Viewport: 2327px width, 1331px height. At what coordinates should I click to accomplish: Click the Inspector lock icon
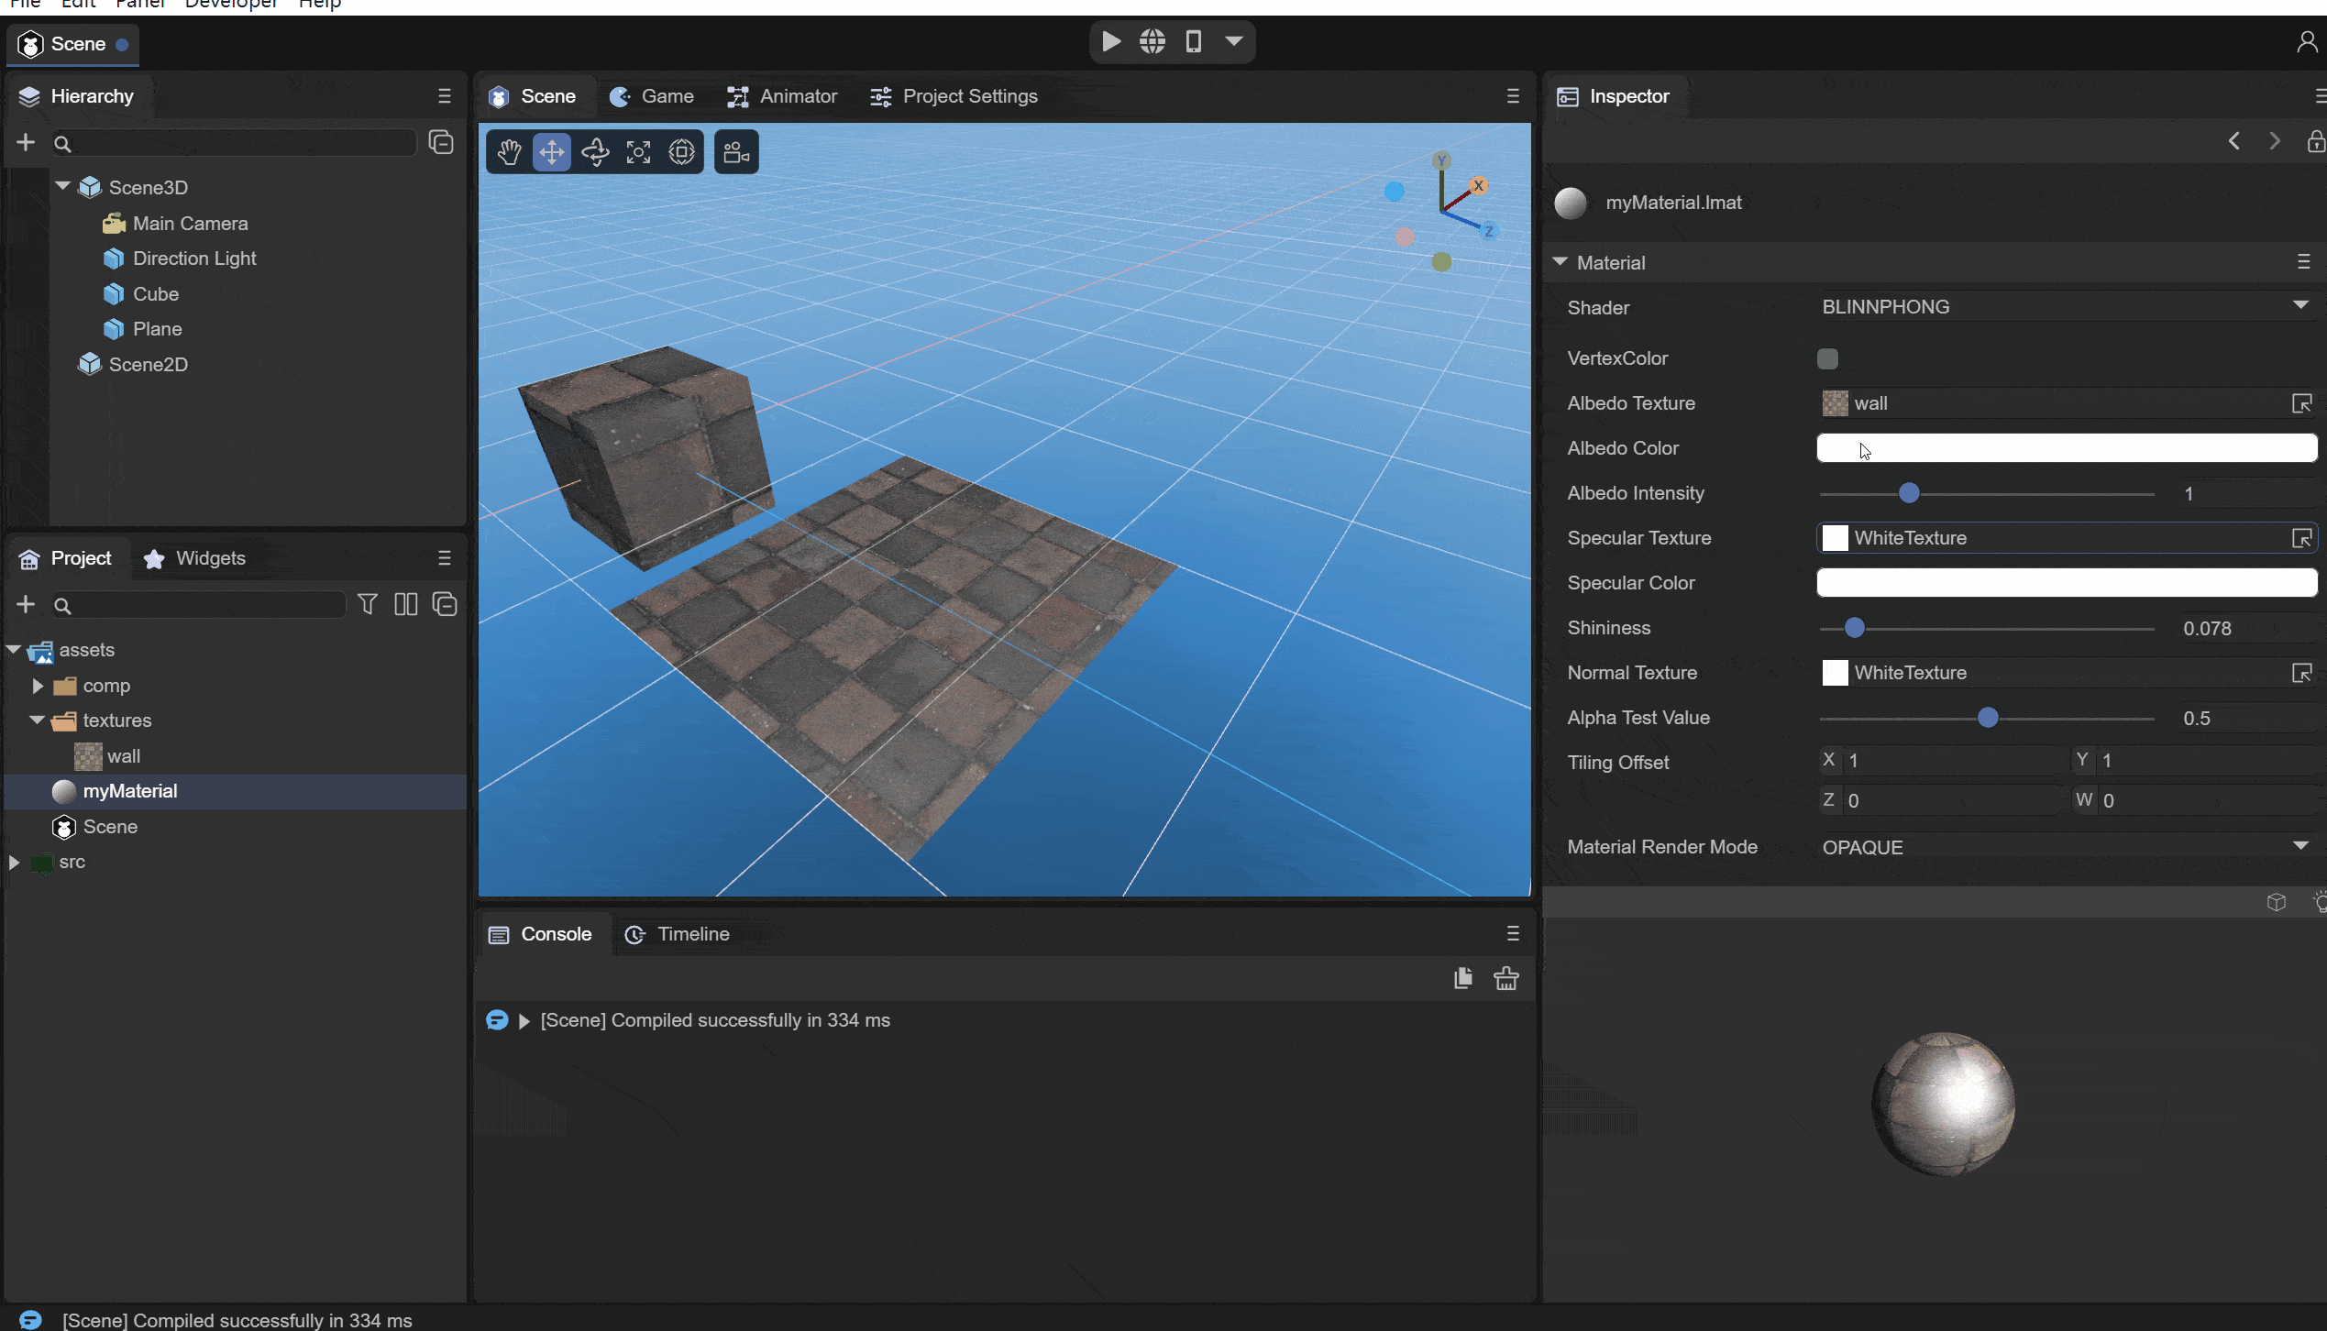point(2315,141)
